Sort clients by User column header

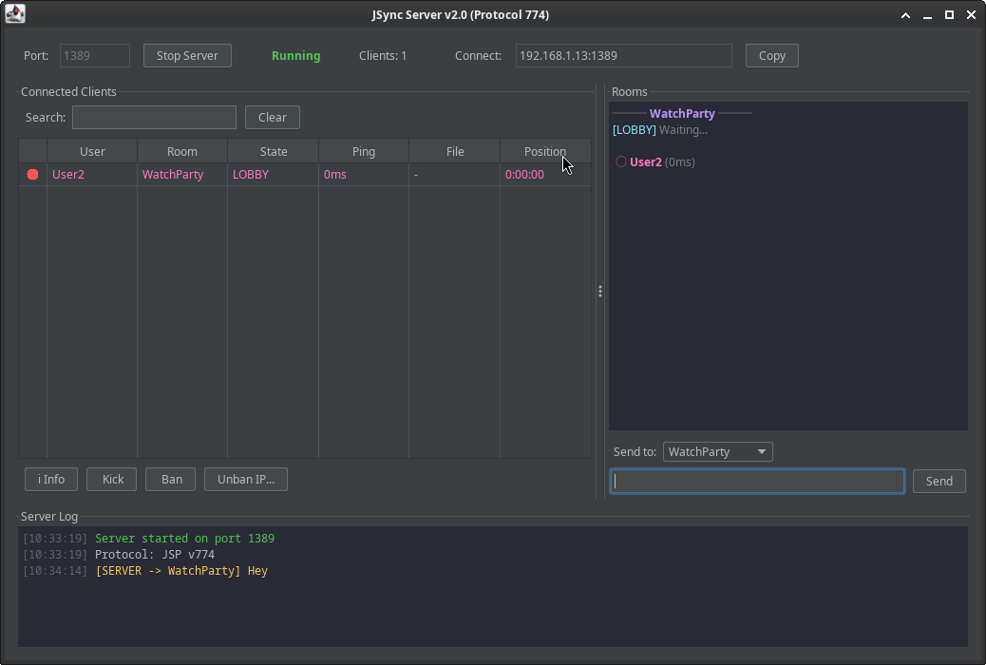click(92, 152)
